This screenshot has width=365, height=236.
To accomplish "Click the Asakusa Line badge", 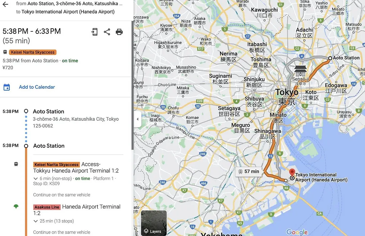I will [x=47, y=207].
